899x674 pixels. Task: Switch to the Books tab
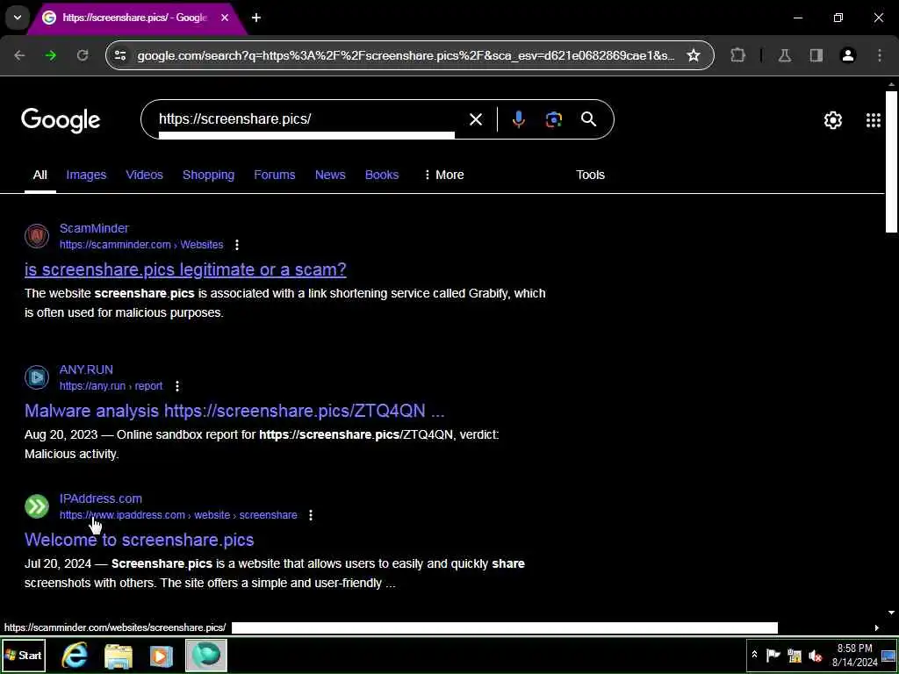click(382, 175)
